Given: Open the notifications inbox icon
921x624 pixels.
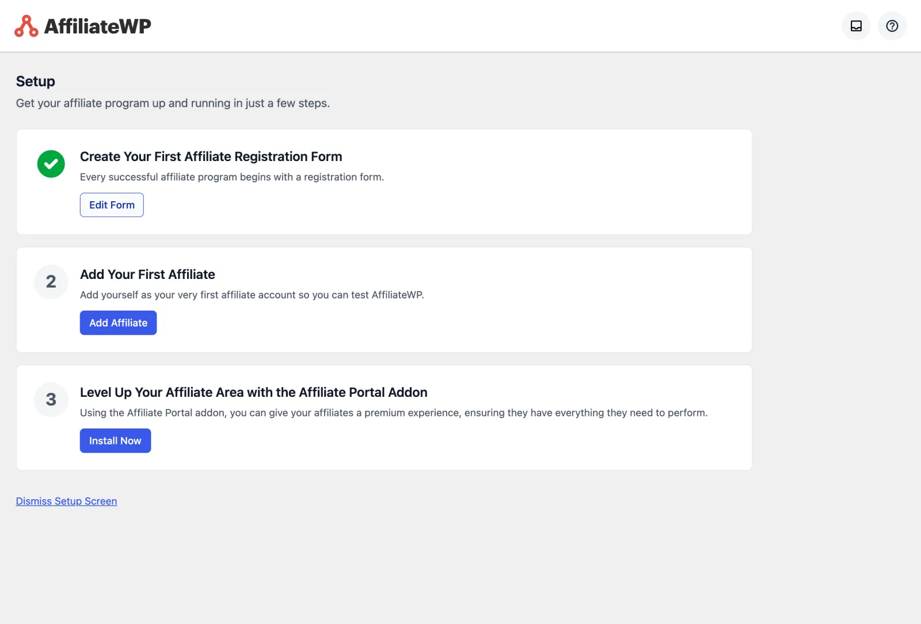Looking at the screenshot, I should [x=856, y=26].
